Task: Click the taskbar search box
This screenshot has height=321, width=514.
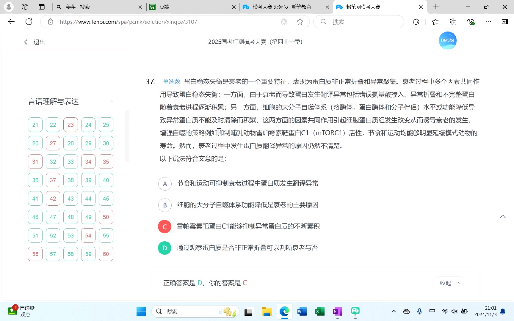Action: (195, 311)
